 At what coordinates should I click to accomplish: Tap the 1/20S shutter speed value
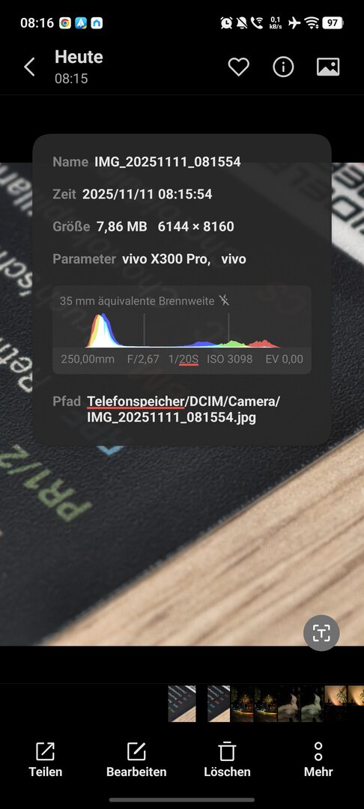(183, 359)
